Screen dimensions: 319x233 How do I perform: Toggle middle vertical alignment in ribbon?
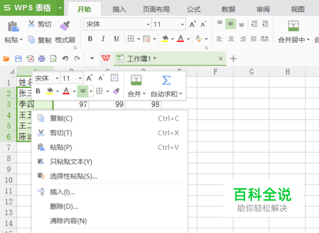pos(230,24)
